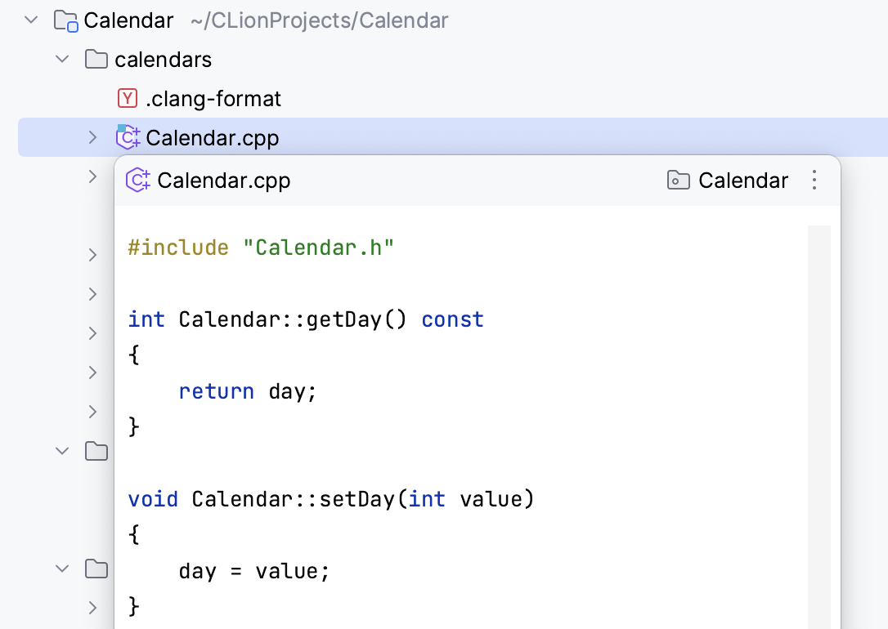Click the Calendar location label in popup header
The width and height of the screenshot is (888, 629).
[743, 181]
